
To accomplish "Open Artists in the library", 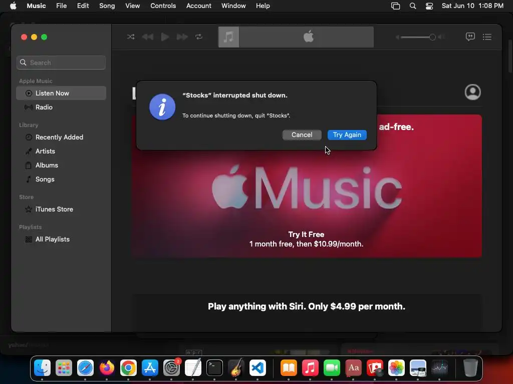I will 61,151.
